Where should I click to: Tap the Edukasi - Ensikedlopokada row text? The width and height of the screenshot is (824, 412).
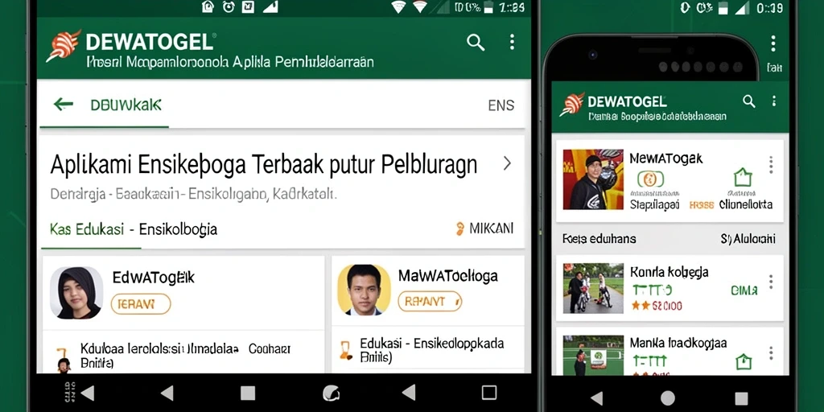432,350
